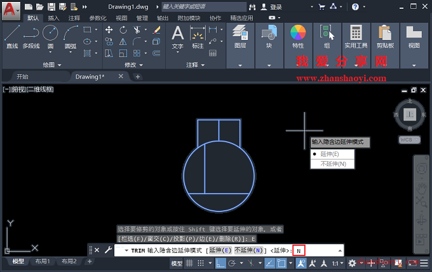Activate the Scale tool

123,53
